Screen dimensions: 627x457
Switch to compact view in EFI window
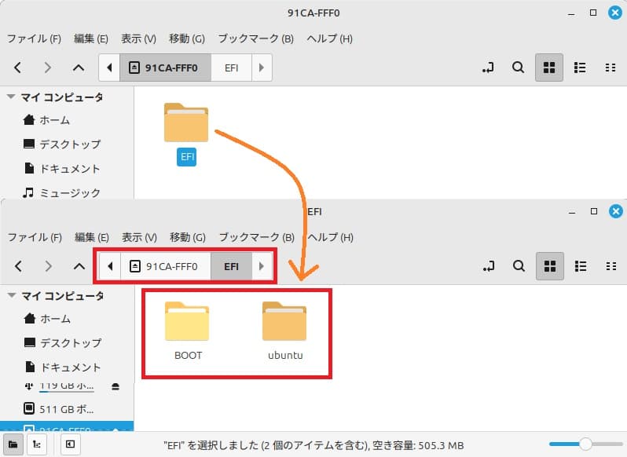click(611, 266)
